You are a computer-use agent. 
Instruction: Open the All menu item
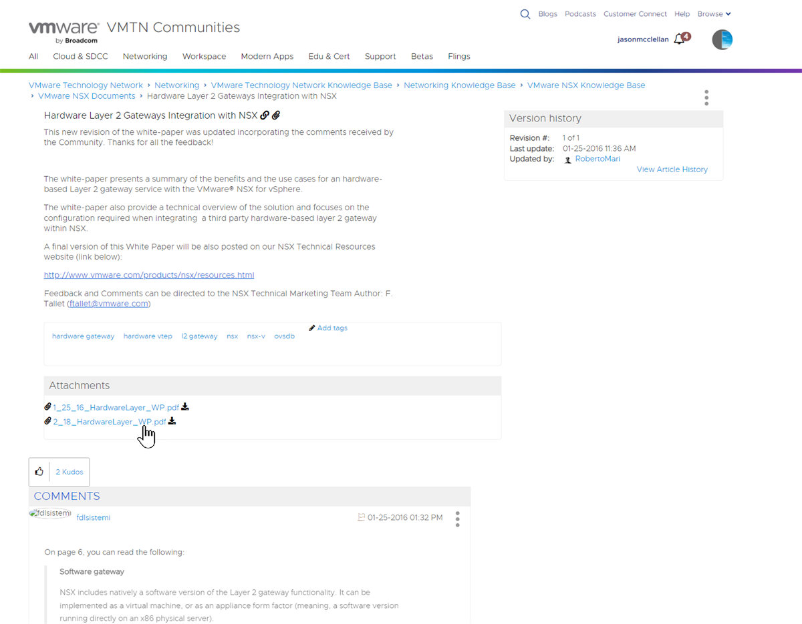pos(33,57)
